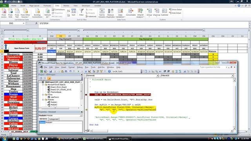The height and width of the screenshot is (141, 251).
Task: Click Run Sub play icon in VBA toolbar
Action: coord(78,71)
